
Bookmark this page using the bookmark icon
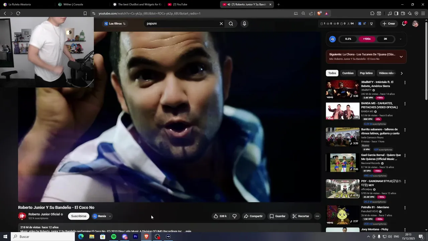[x=85, y=13]
